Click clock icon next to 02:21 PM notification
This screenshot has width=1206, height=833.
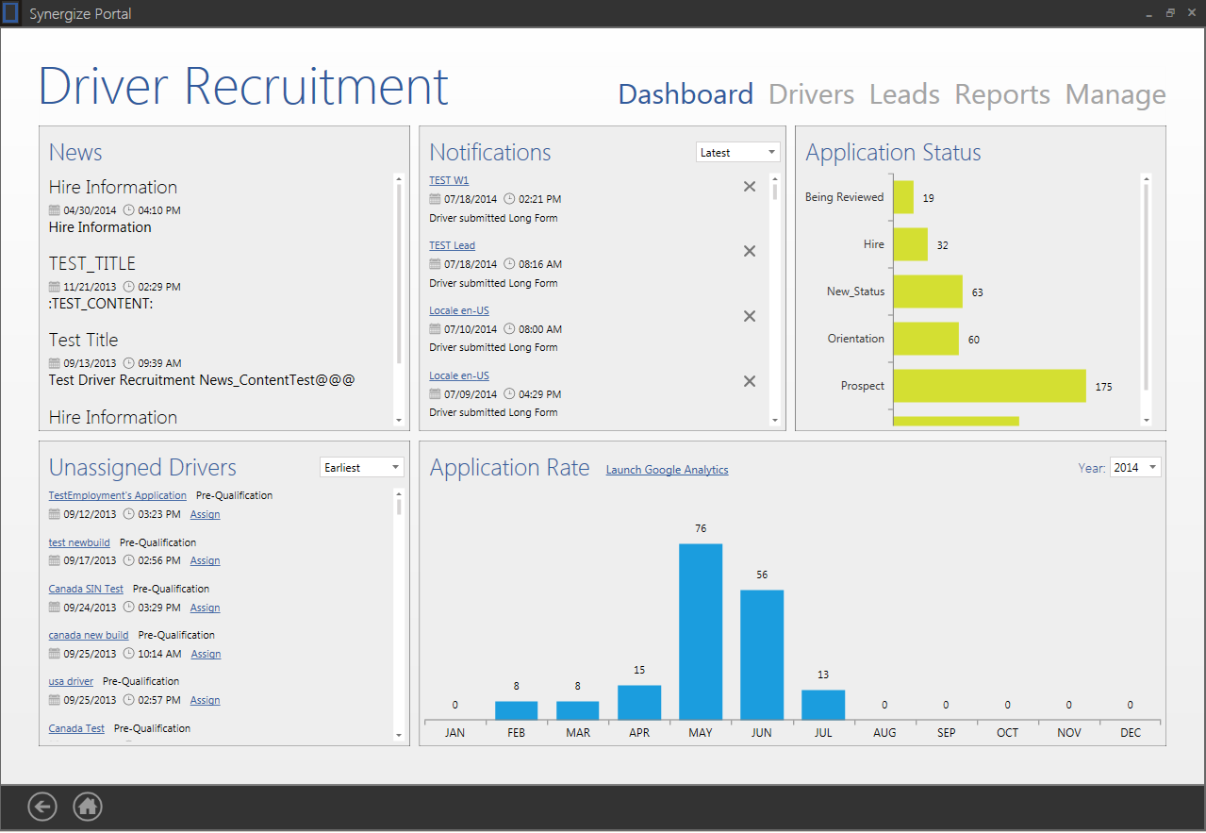coord(510,199)
